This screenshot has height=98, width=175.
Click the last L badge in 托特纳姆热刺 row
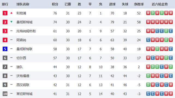171,31
